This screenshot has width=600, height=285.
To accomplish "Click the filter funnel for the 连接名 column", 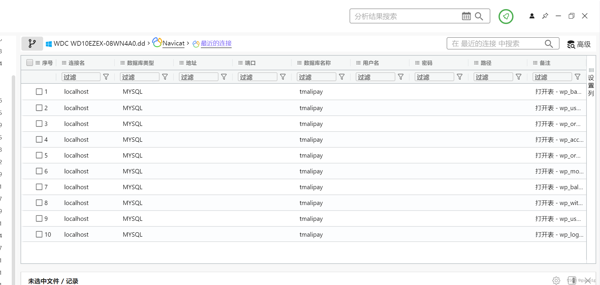I will (x=106, y=77).
